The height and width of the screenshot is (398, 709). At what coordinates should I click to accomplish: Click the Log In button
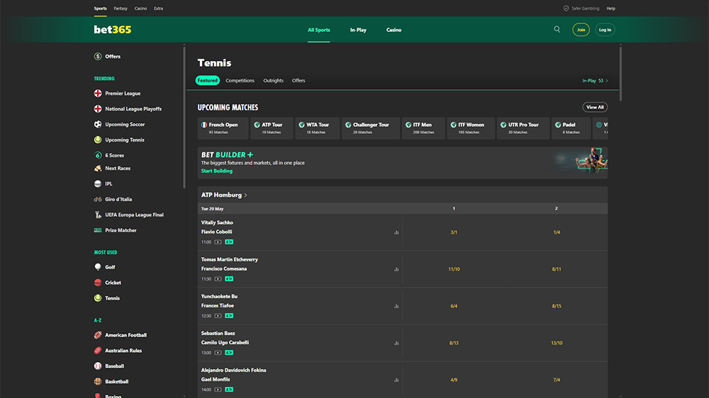pos(605,30)
